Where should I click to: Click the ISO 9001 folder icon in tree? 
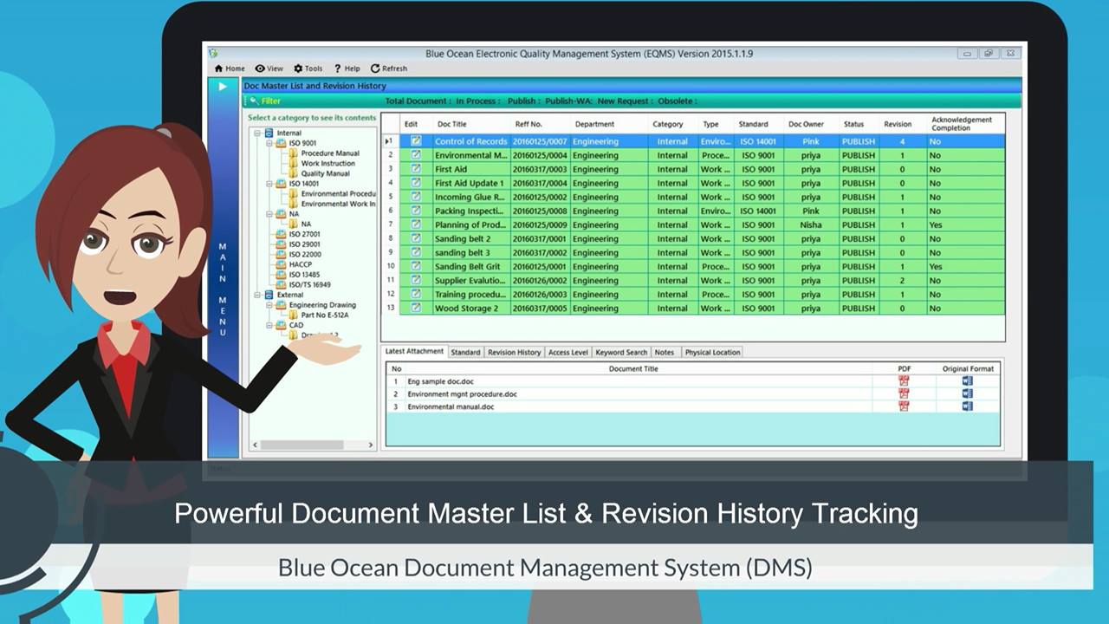[281, 143]
